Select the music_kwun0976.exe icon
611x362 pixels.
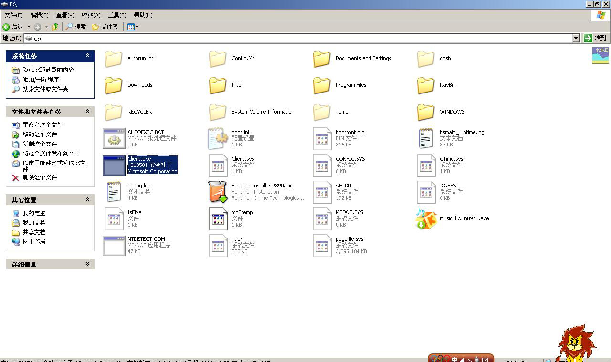pos(426,219)
